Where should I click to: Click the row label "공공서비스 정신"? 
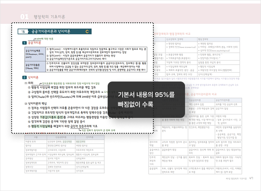(x=154, y=151)
